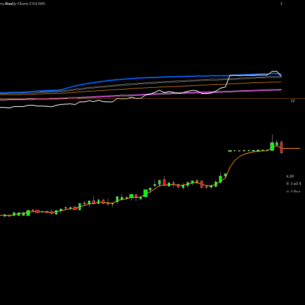
Task: Select the '12' price axis label
Action: [293, 101]
